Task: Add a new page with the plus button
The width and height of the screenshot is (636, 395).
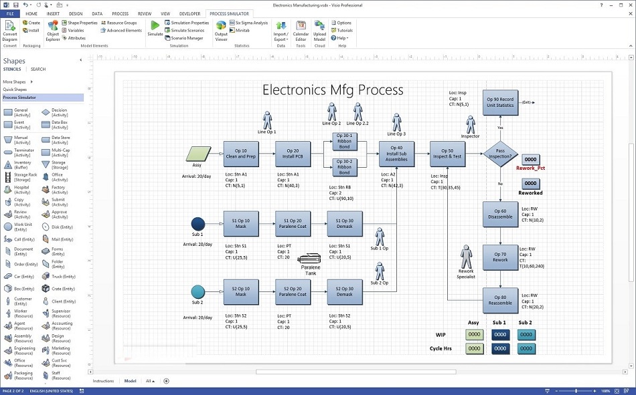Action: pos(166,381)
